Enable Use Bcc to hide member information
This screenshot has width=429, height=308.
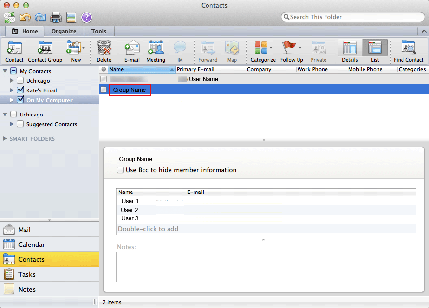click(x=120, y=170)
